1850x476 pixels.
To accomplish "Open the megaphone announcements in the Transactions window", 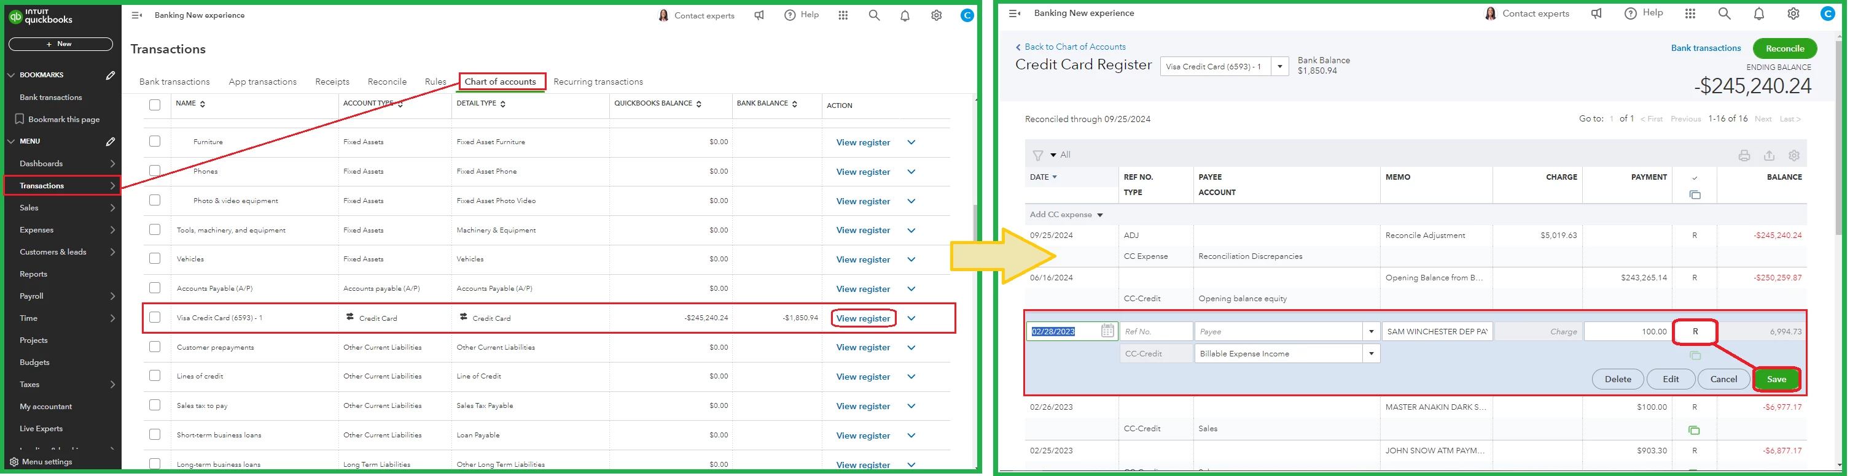I will pos(759,15).
